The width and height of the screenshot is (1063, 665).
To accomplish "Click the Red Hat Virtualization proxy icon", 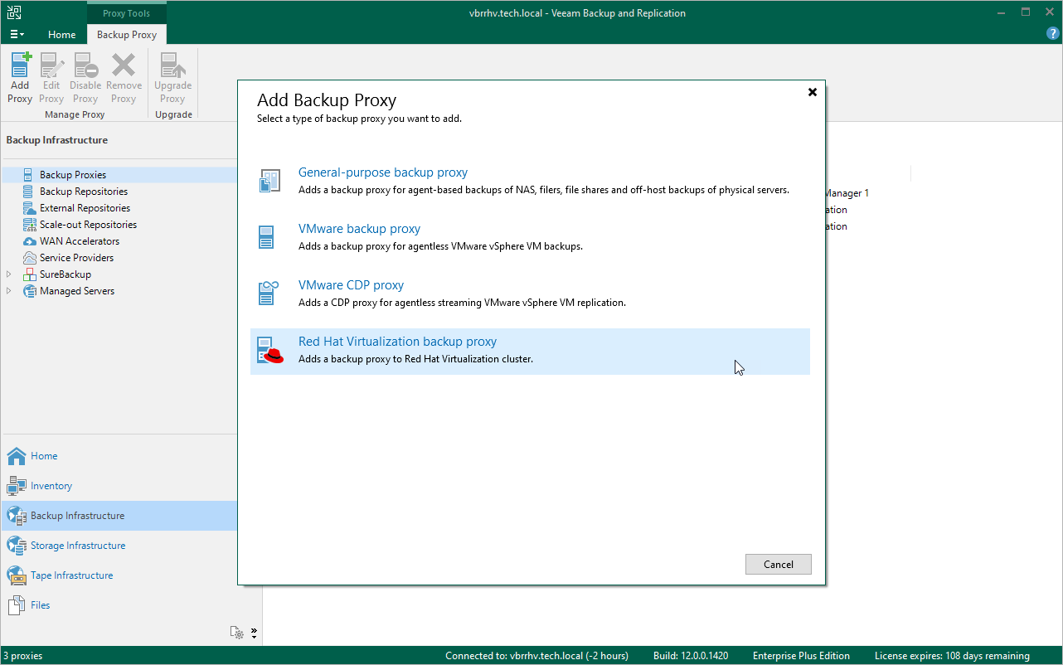I will [270, 352].
